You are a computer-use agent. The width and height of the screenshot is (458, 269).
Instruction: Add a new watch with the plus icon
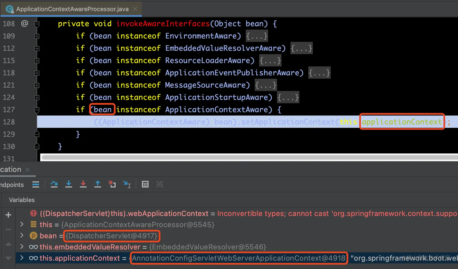click(8, 215)
